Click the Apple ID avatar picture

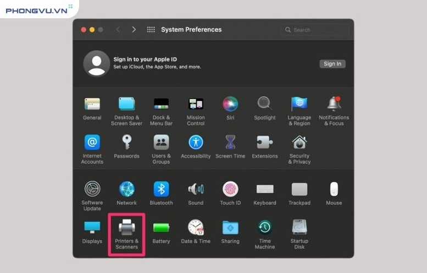[x=97, y=63]
